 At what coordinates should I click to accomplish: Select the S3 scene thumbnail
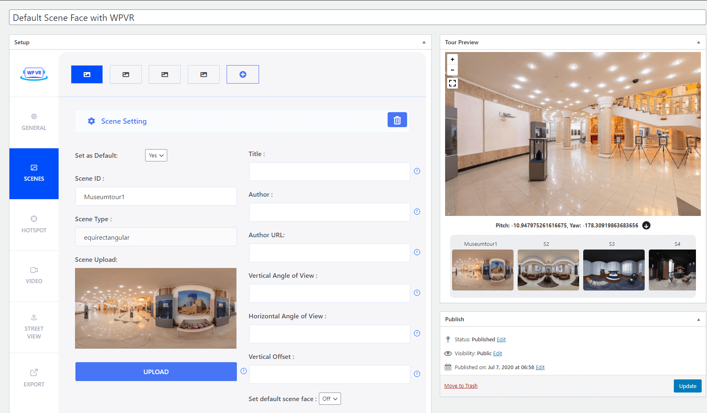tap(614, 270)
